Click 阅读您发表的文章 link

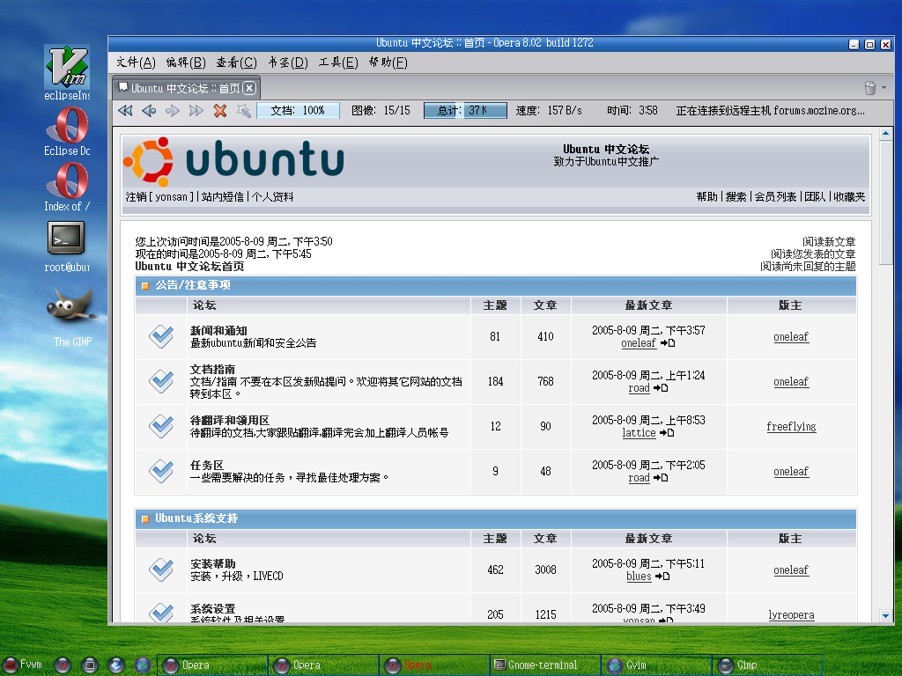(x=813, y=254)
